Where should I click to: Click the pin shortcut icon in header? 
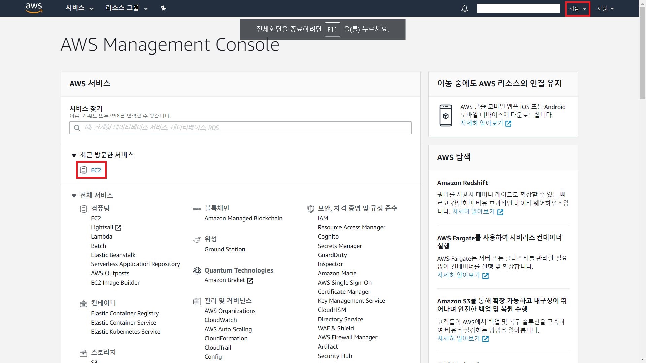(163, 8)
